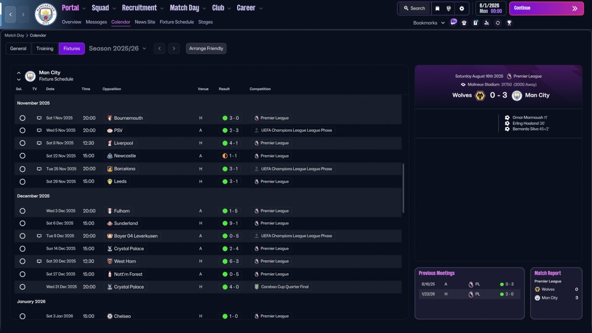Click the Date column header

click(x=50, y=89)
